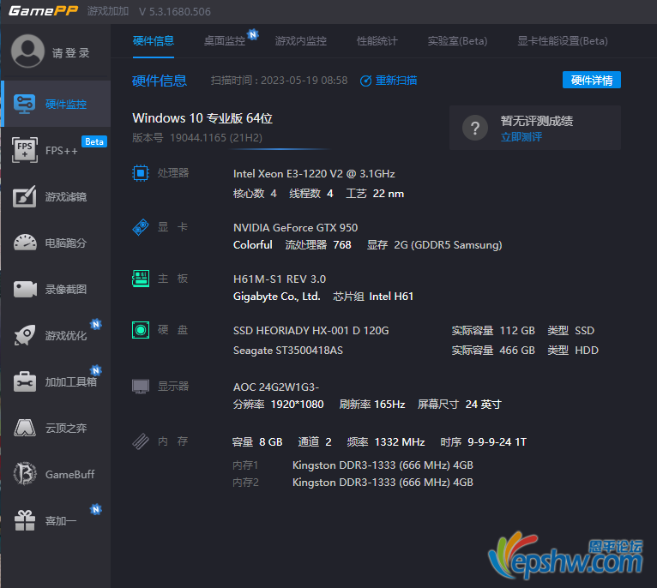Screen dimensions: 657x588
Task: Open 硬件监控 sidebar icon
Action: [x=24, y=104]
